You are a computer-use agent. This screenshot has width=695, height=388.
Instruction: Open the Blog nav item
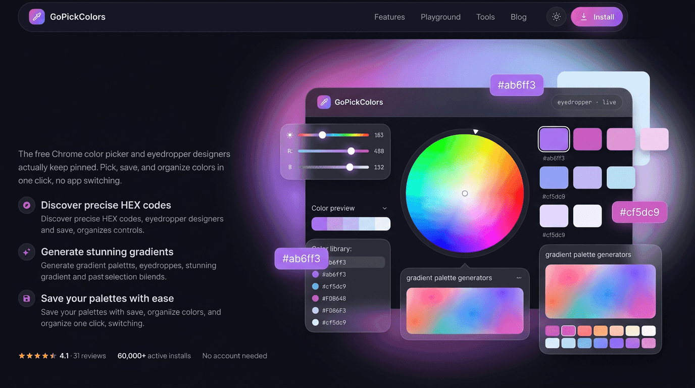518,17
